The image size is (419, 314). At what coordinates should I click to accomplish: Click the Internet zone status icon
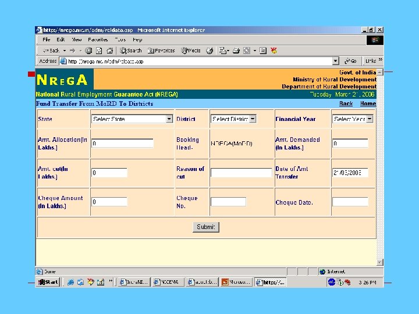[x=322, y=272]
